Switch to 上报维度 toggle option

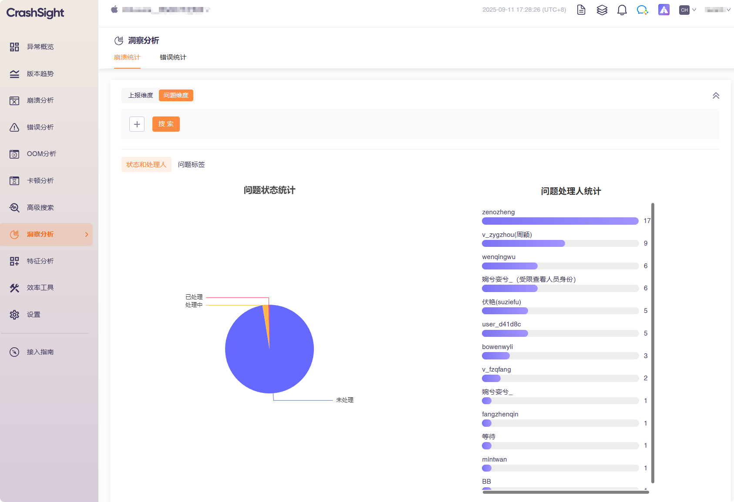pos(141,96)
